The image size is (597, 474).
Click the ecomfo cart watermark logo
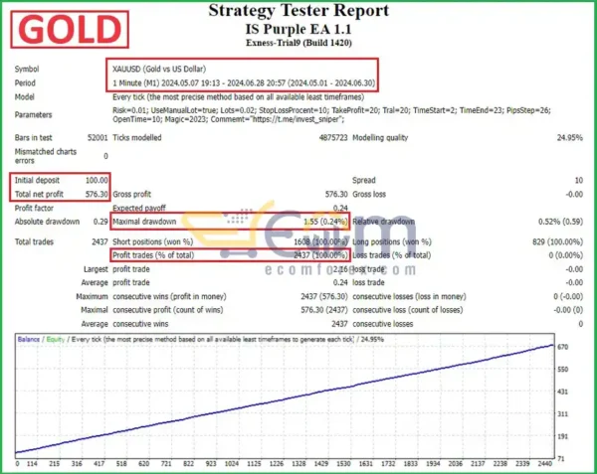coord(298,238)
